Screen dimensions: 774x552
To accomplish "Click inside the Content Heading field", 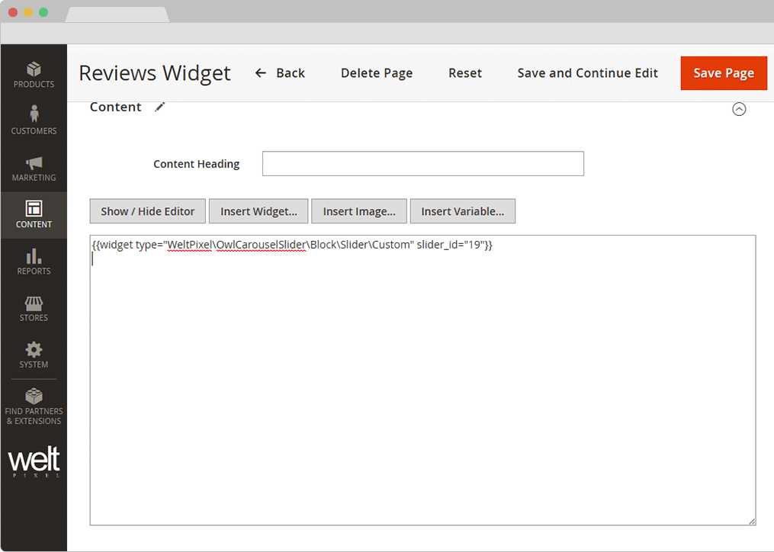I will [x=422, y=164].
